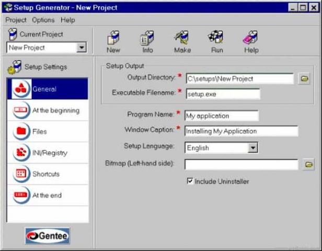Click the 'INI/Registry' list label
322x251 pixels.
(x=50, y=153)
